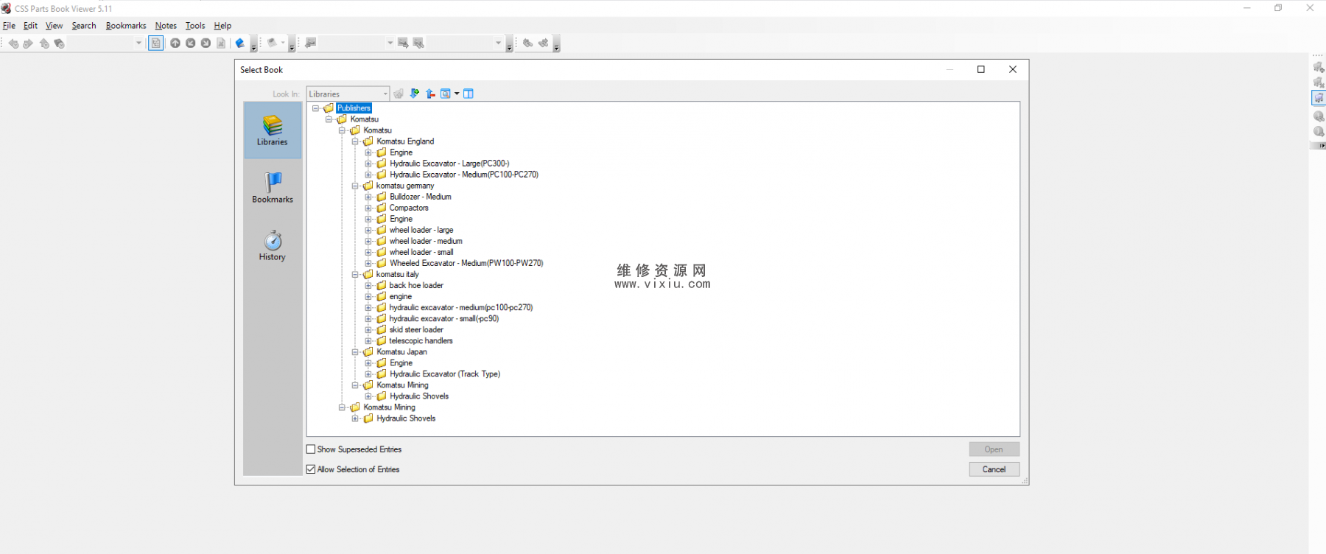This screenshot has width=1326, height=554.
Task: Open the view mode dropdown arrow in dialog
Action: point(457,94)
